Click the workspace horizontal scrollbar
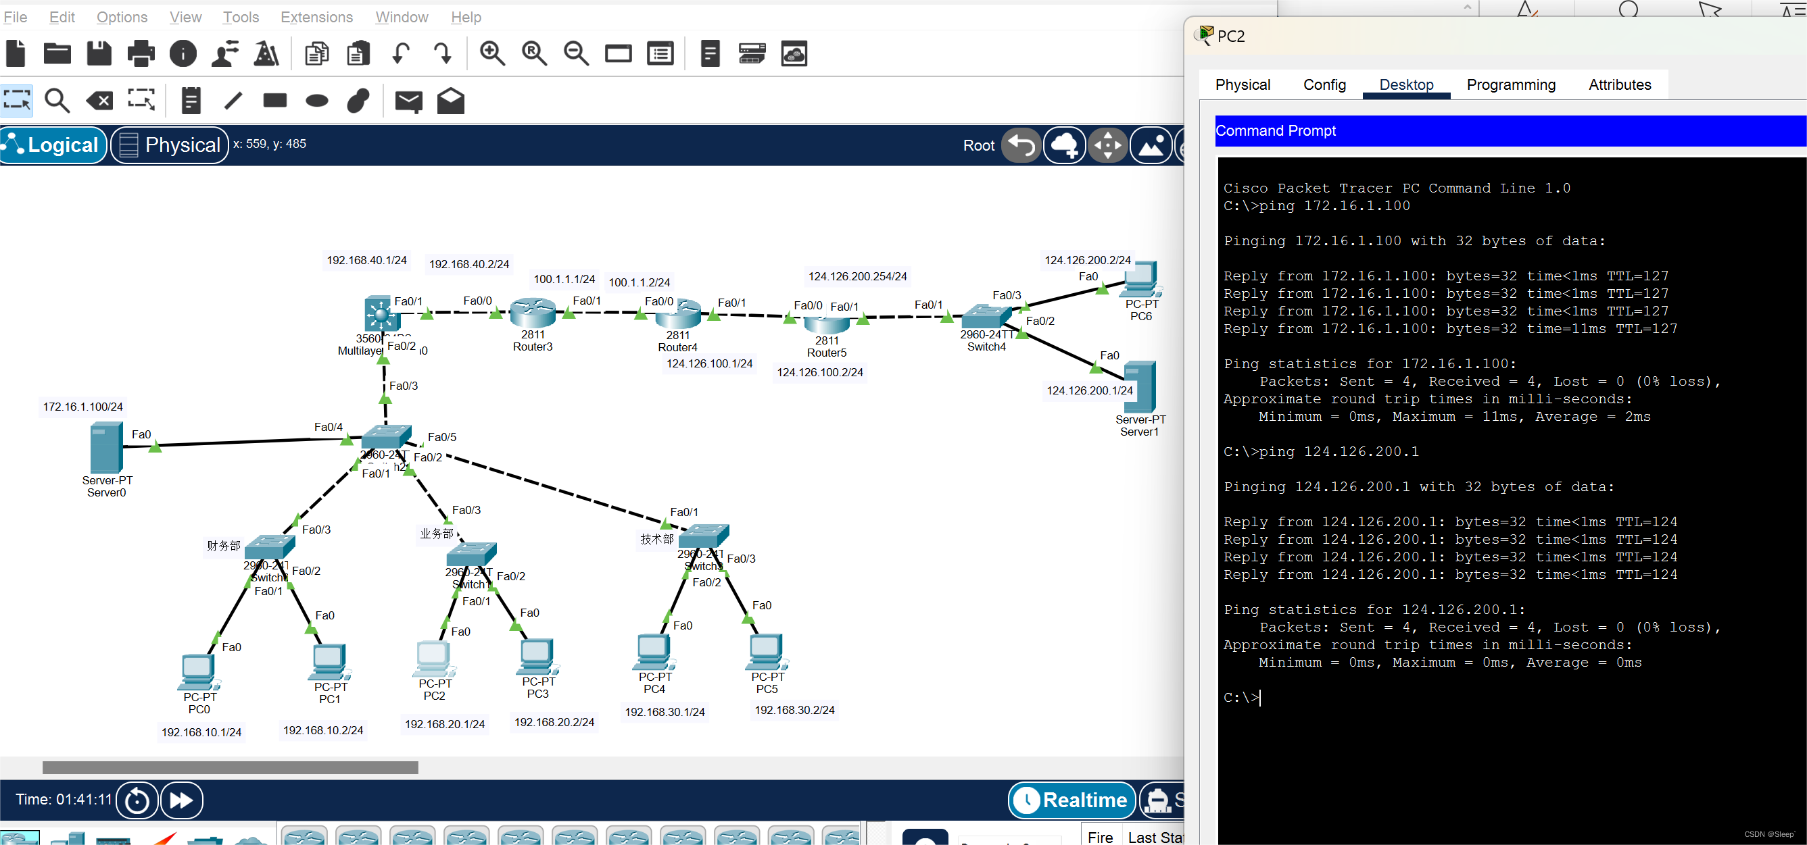1807x845 pixels. click(x=230, y=767)
